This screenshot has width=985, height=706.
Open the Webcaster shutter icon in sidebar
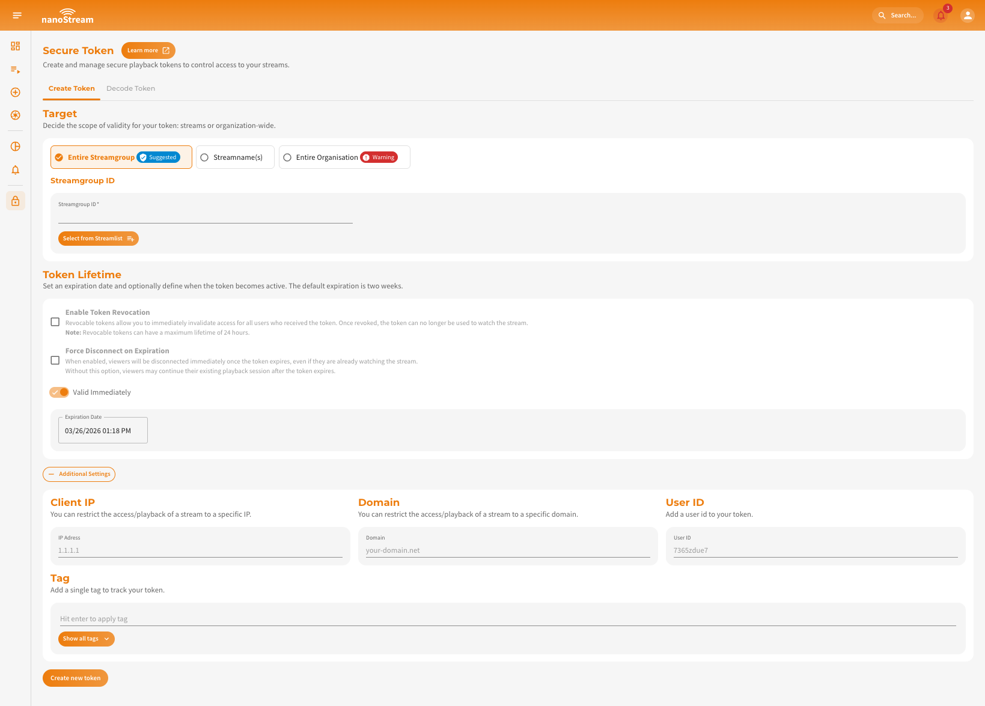click(15, 115)
